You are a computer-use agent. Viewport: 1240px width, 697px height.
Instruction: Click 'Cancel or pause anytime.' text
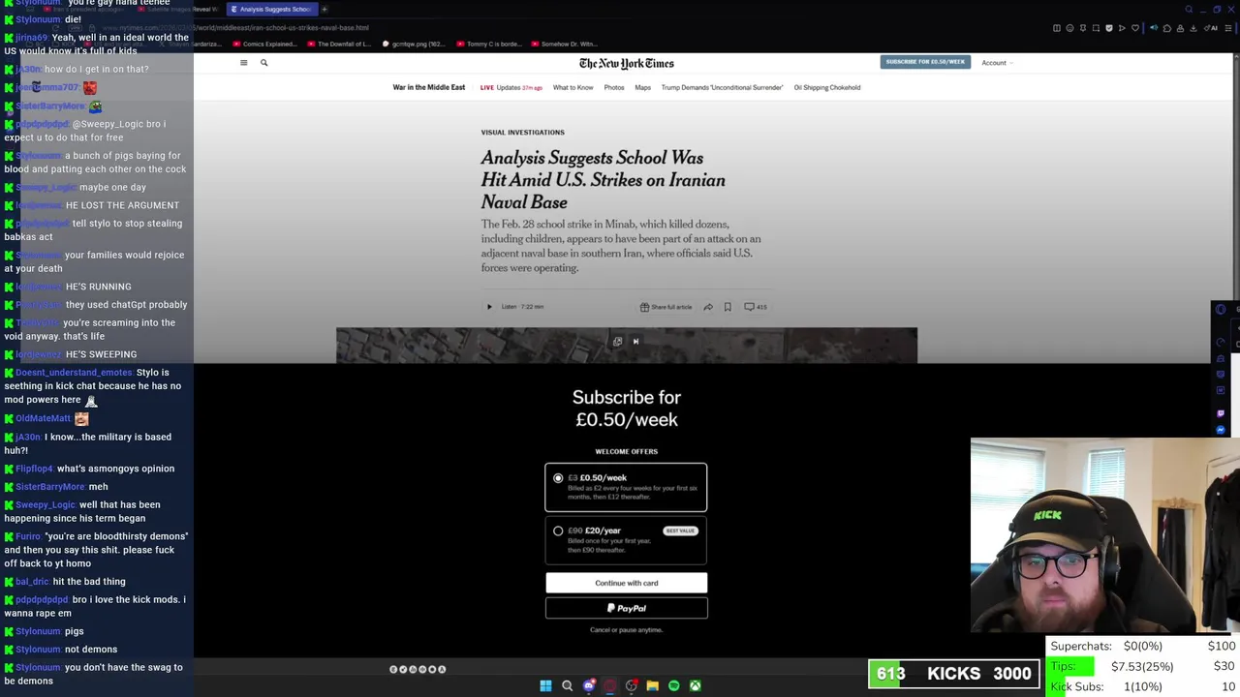[626, 630]
